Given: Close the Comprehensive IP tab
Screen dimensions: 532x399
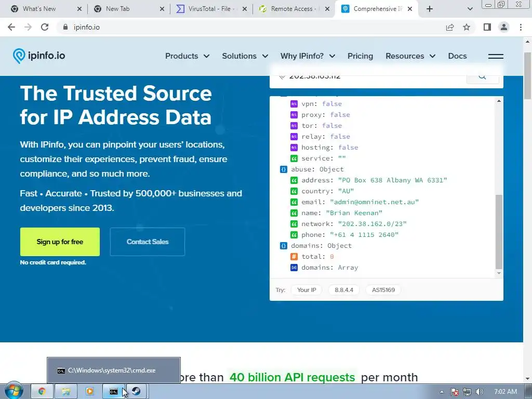Looking at the screenshot, I should coord(410,9).
